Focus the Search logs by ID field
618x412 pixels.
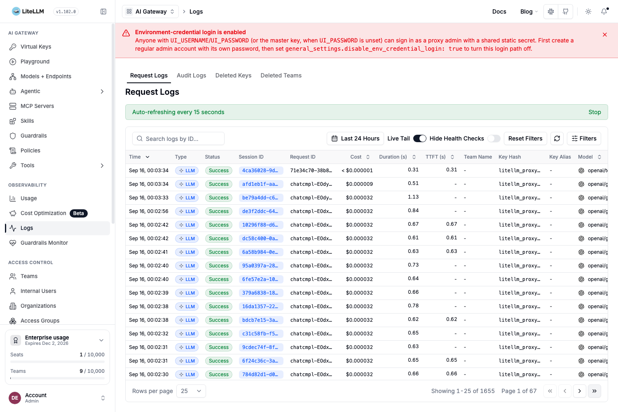coord(178,138)
